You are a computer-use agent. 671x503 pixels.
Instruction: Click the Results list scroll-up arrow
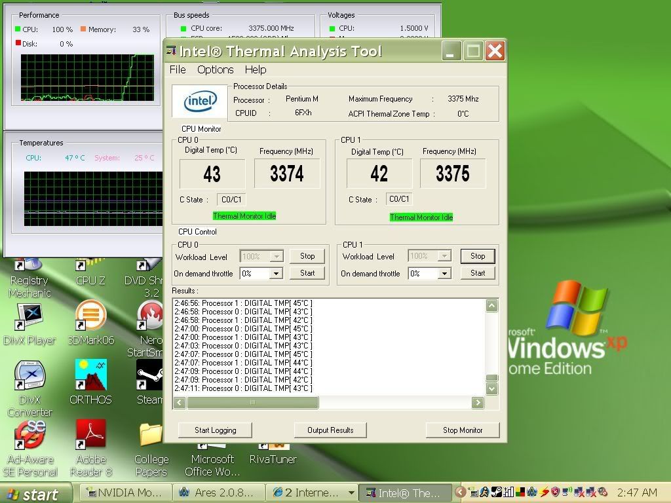pyautogui.click(x=491, y=305)
